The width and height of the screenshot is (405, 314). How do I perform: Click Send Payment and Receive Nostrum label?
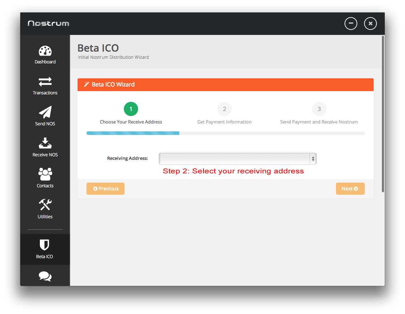pyautogui.click(x=319, y=122)
